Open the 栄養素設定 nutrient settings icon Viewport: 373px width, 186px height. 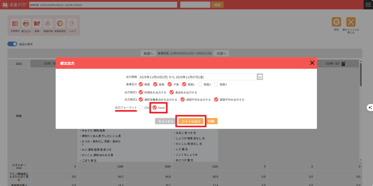[60, 24]
